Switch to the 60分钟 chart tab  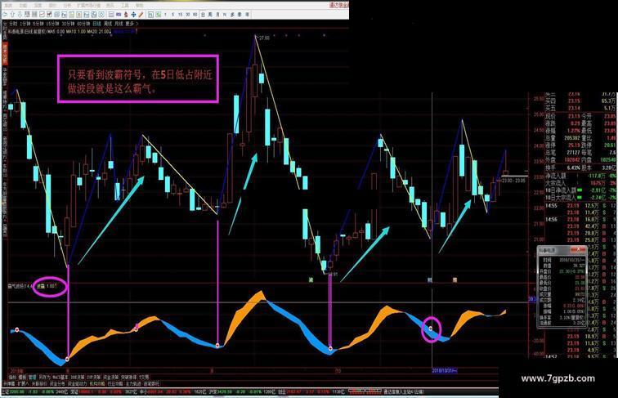tap(83, 24)
